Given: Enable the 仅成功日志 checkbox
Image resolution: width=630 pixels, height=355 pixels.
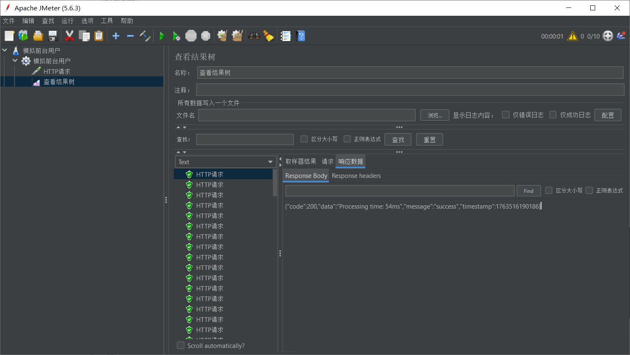Looking at the screenshot, I should point(553,115).
